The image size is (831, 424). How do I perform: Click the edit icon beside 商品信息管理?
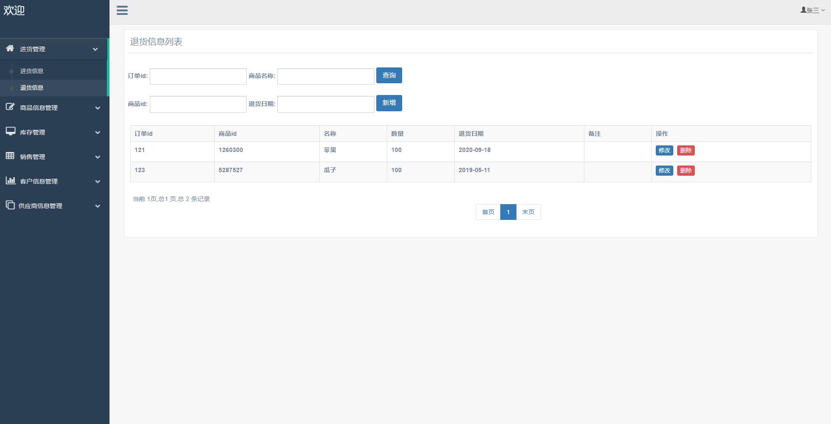click(x=10, y=107)
